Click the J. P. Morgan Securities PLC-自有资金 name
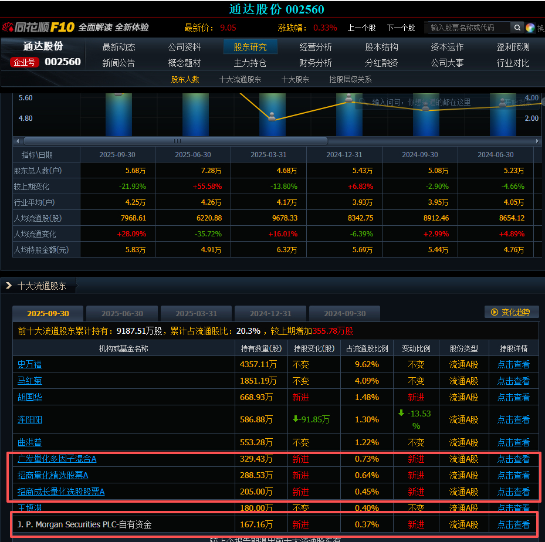 click(x=84, y=524)
